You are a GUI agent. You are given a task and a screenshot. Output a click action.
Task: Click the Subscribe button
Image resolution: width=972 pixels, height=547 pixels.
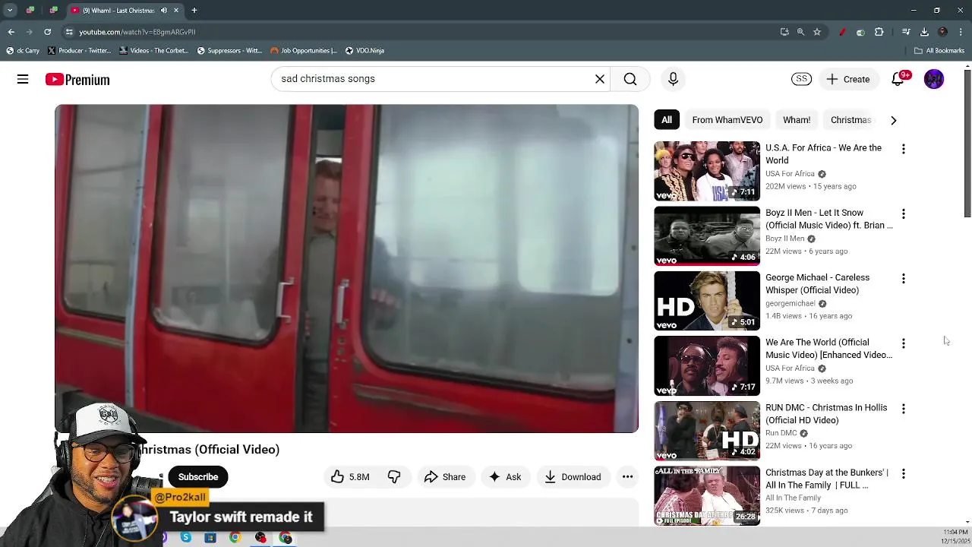[198, 477]
